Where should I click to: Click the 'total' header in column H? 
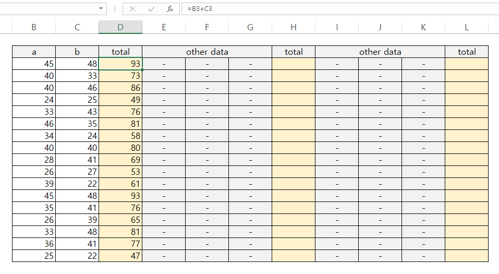(294, 52)
